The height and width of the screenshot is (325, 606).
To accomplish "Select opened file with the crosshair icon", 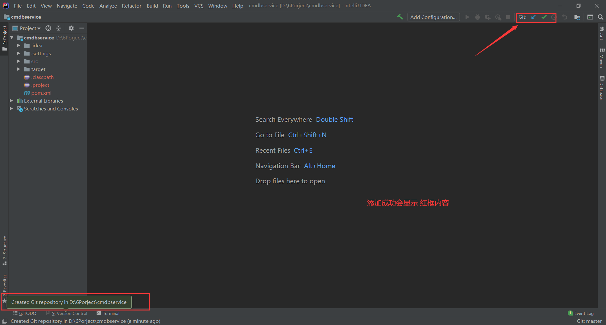I will click(48, 28).
